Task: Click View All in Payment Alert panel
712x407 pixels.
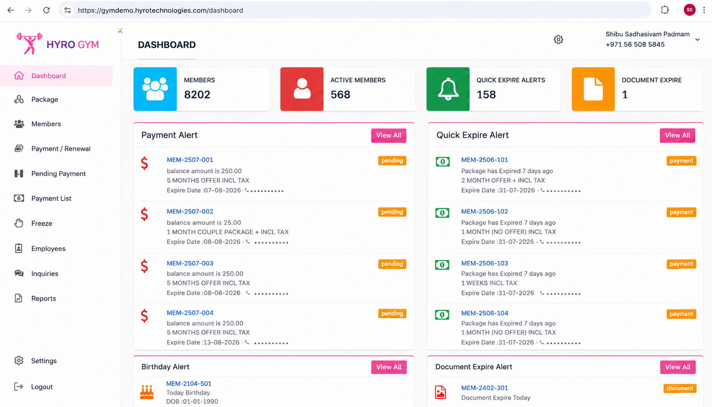Action: click(389, 135)
